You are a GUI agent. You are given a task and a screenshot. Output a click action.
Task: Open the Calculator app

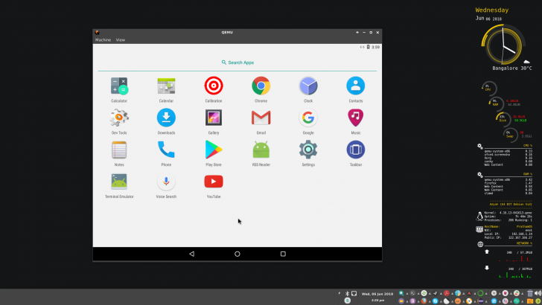tap(119, 86)
